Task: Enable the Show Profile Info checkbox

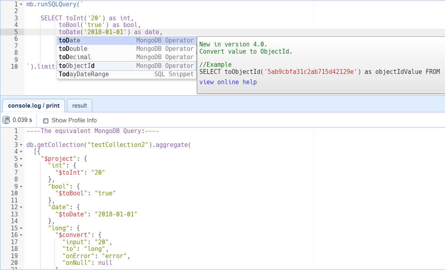Action: click(46, 120)
